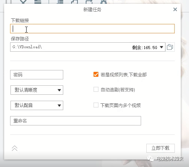Screen dimensions: 189x167
Task: Open the 默认配音 audio dropdown
Action: [37, 105]
